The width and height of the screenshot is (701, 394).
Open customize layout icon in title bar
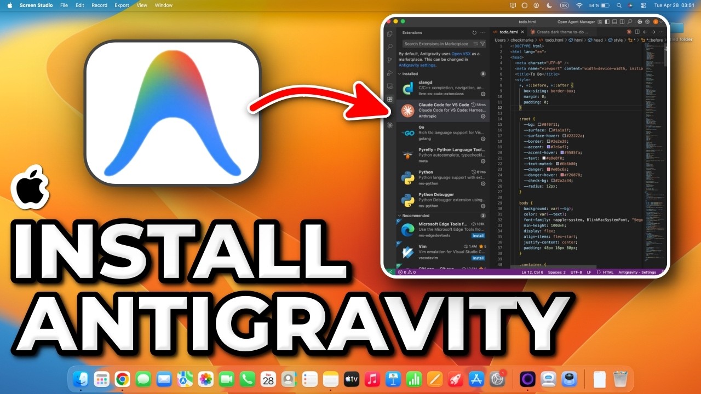pos(600,21)
